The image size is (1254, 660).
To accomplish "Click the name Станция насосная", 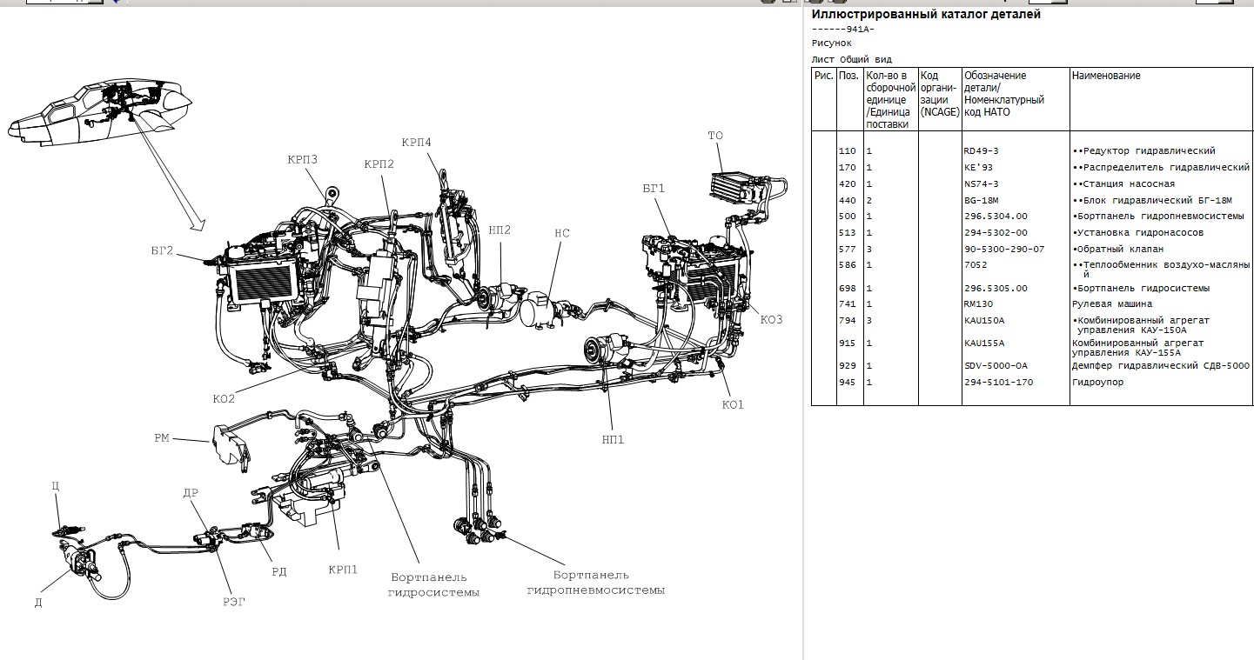I will coord(1129,183).
